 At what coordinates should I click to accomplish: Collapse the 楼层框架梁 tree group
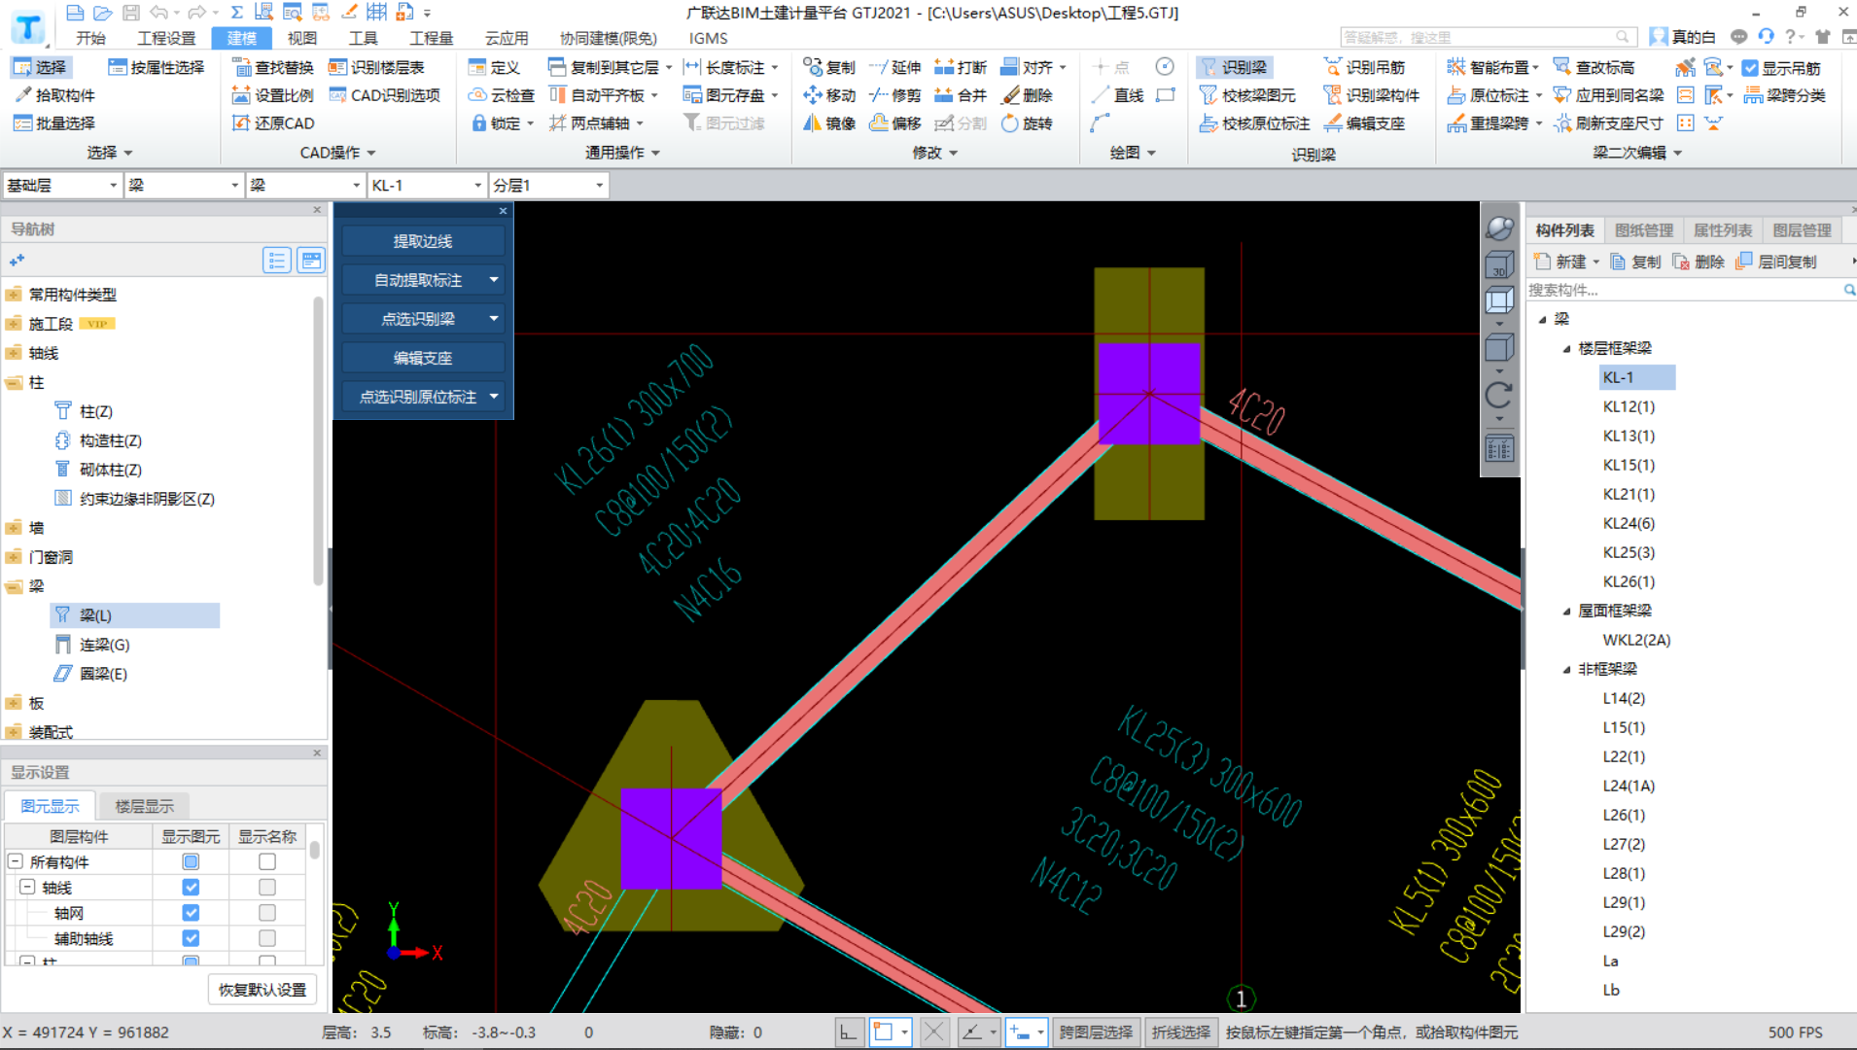[1566, 348]
